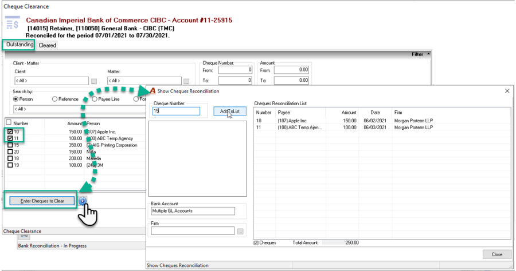Click Bank Reconciliation - In Progress status text
Screen dimensions: 516x271
click(52, 246)
